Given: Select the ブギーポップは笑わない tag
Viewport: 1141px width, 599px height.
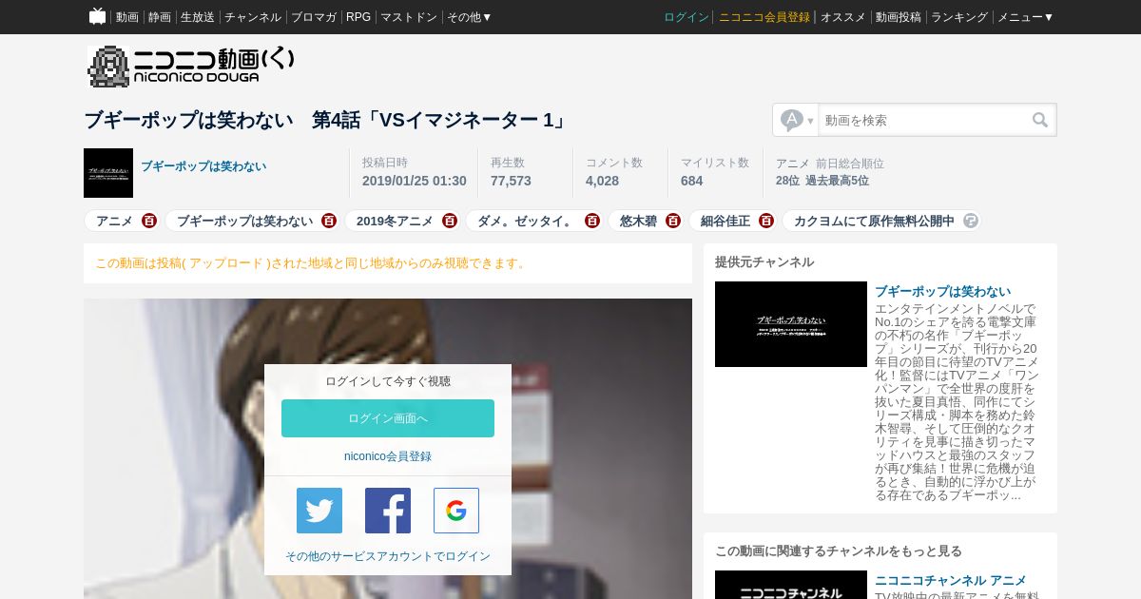Looking at the screenshot, I should coord(244,221).
